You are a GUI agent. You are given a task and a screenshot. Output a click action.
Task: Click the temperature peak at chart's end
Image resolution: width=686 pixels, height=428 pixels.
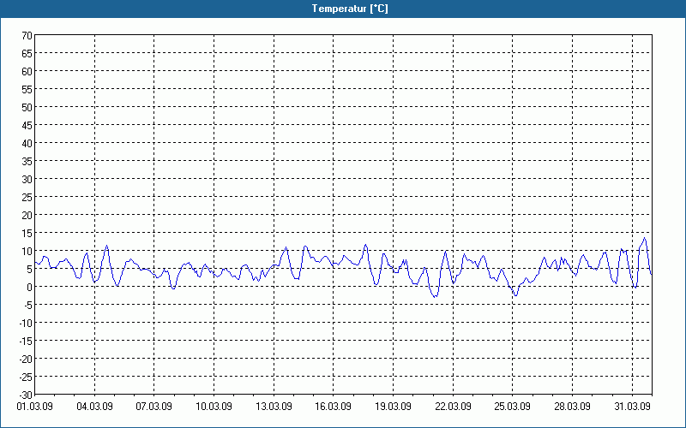point(645,239)
